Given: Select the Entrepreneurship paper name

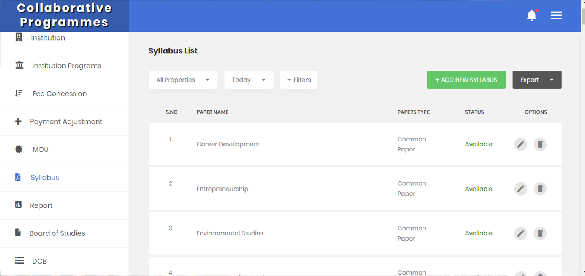Looking at the screenshot, I should [x=222, y=189].
